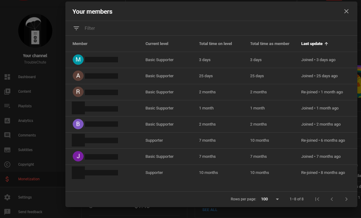Toggle the Last update sort order
The image size is (361, 218).
[x=314, y=43]
